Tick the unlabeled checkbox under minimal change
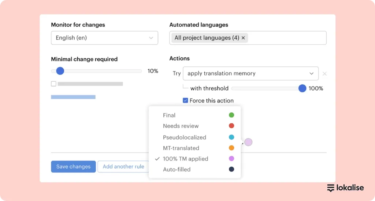Viewport: 375px width, 201px height. click(54, 84)
